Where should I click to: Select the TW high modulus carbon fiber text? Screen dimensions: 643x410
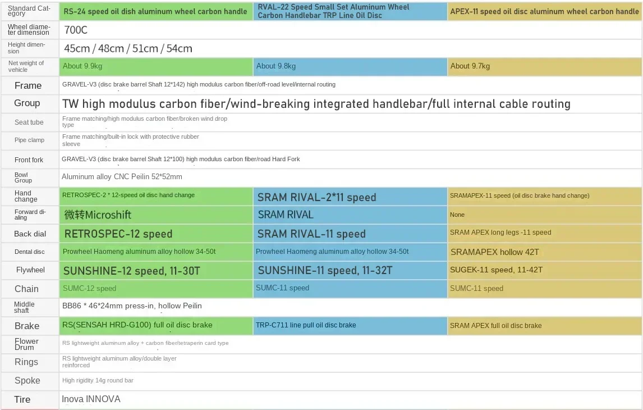click(316, 104)
